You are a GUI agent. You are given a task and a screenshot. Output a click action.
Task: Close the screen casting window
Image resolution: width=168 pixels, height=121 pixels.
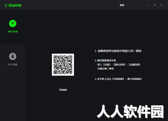(x=161, y=5)
